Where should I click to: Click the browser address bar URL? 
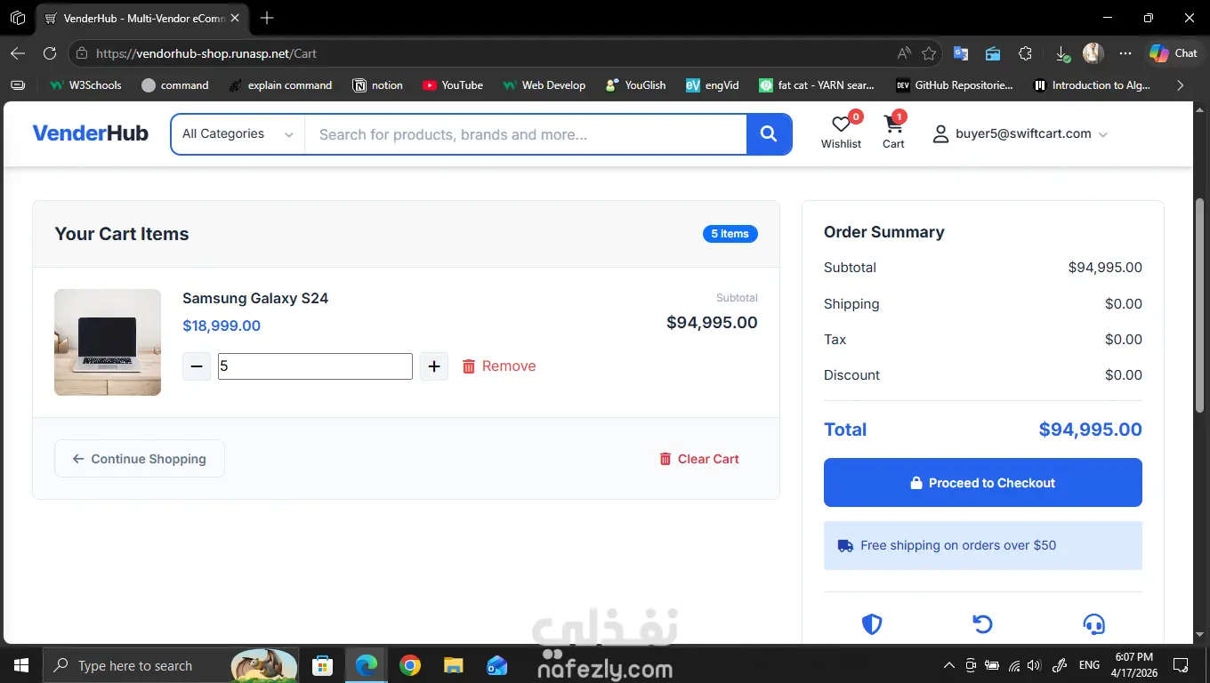click(206, 53)
